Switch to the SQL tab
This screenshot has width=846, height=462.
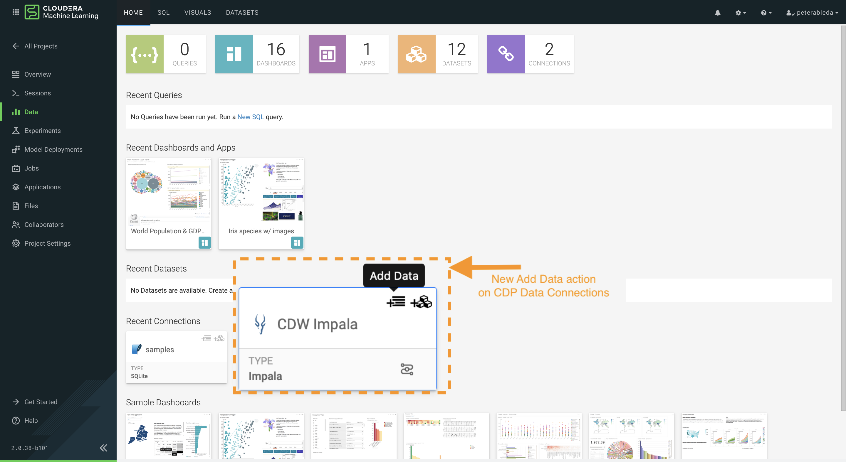pyautogui.click(x=163, y=12)
